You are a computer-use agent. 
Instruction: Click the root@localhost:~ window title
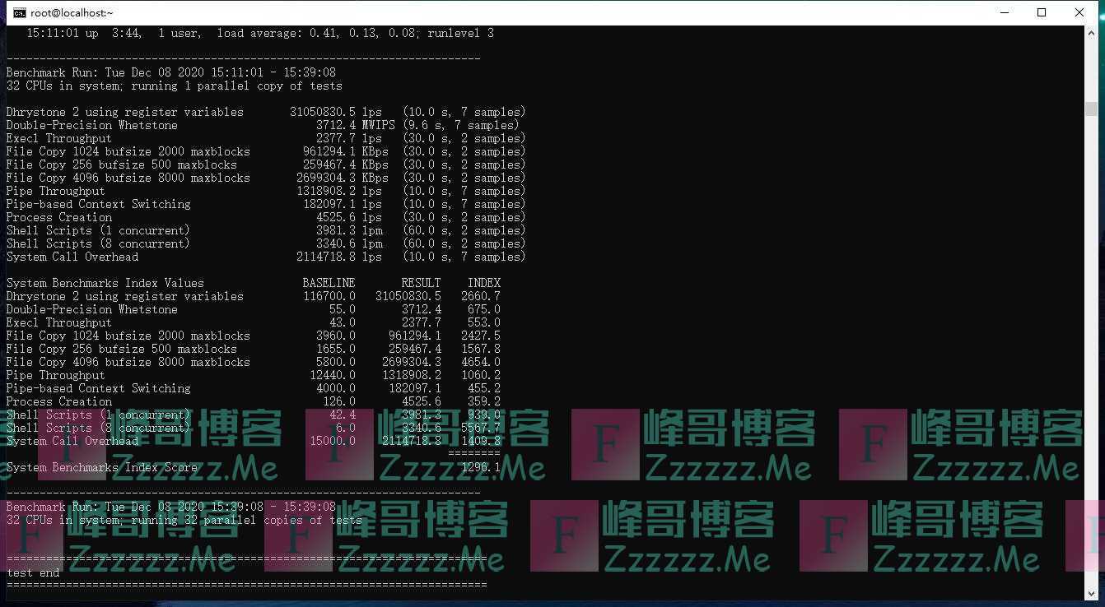coord(72,12)
